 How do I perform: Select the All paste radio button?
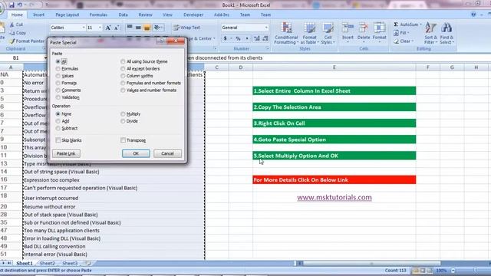pos(58,61)
